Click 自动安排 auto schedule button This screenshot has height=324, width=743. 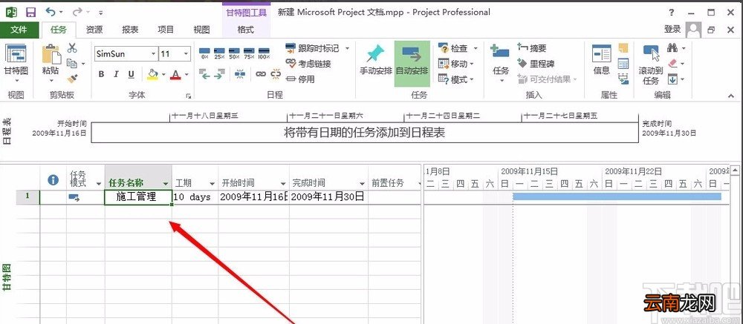(412, 63)
